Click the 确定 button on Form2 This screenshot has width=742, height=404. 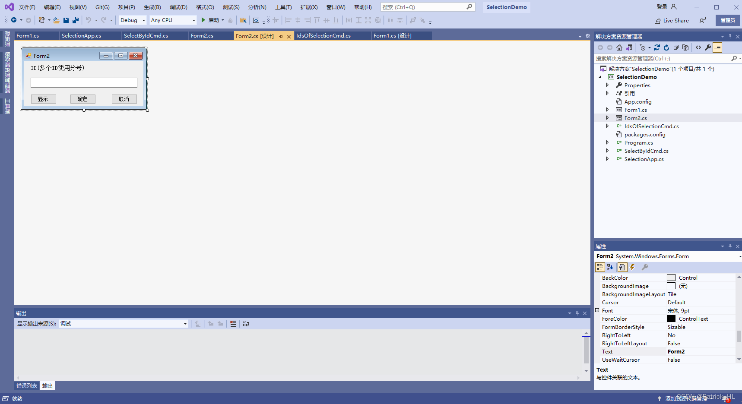click(82, 99)
